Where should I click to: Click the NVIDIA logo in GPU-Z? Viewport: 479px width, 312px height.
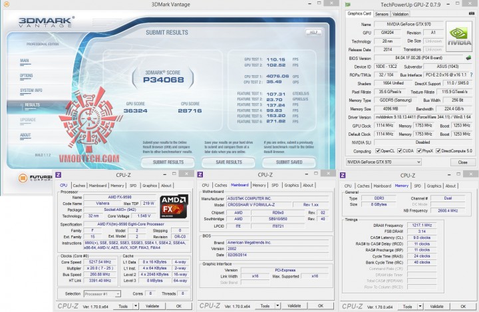point(459,37)
